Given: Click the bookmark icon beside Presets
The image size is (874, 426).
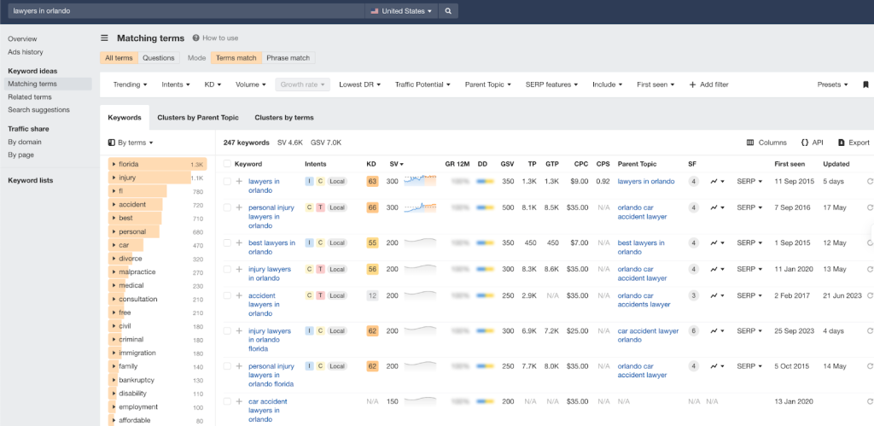Looking at the screenshot, I should coord(865,85).
